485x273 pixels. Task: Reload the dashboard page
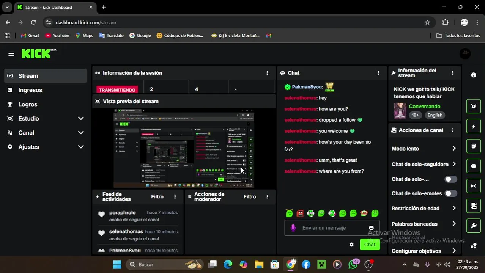pos(33,22)
